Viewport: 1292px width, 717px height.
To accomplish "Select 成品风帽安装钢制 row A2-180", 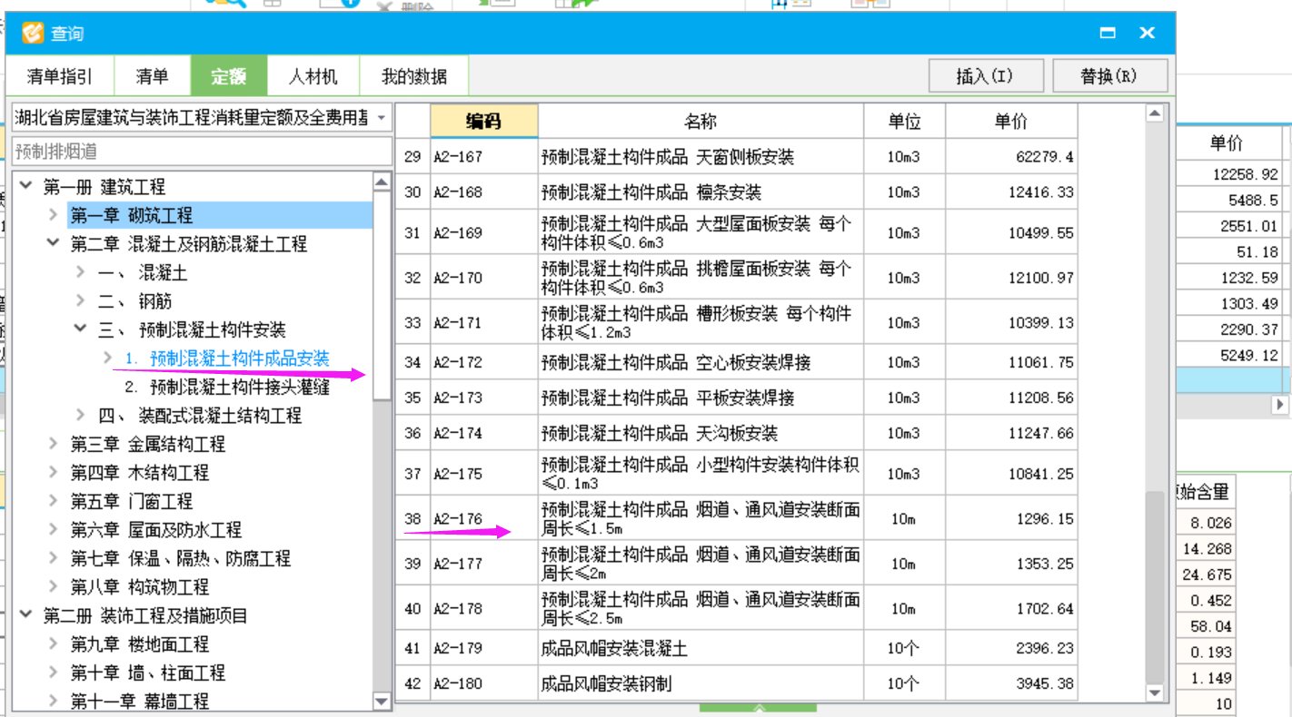I will coord(737,683).
